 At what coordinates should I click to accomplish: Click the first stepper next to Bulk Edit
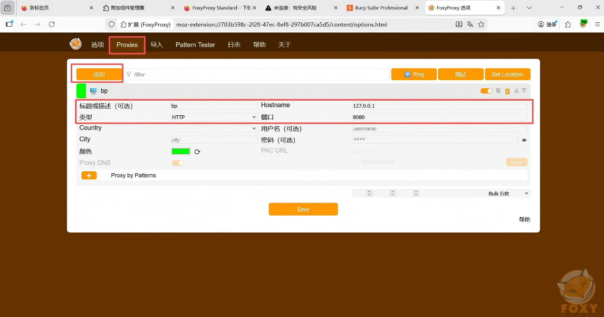tap(363, 194)
